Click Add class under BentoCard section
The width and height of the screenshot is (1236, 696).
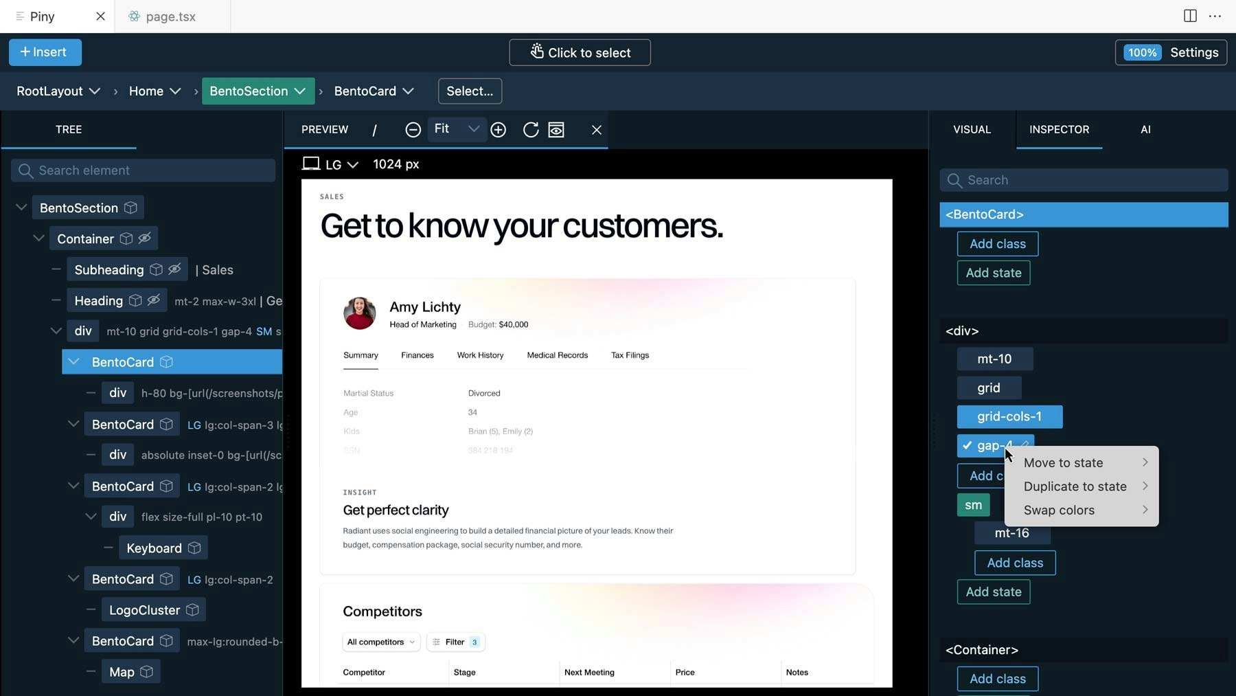[x=997, y=244]
